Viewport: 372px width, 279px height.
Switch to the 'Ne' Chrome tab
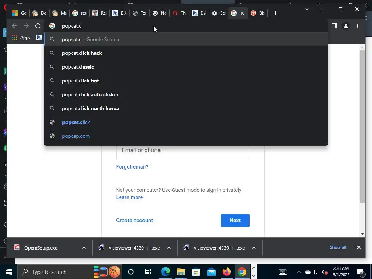pyautogui.click(x=159, y=13)
